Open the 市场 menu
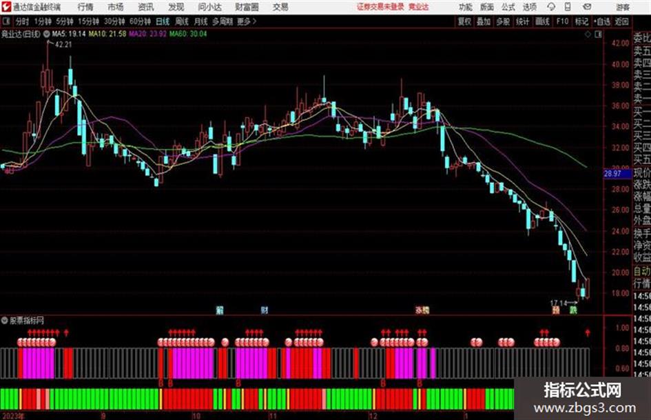 click(116, 7)
